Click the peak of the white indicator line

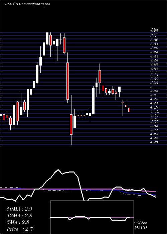[58, 169]
